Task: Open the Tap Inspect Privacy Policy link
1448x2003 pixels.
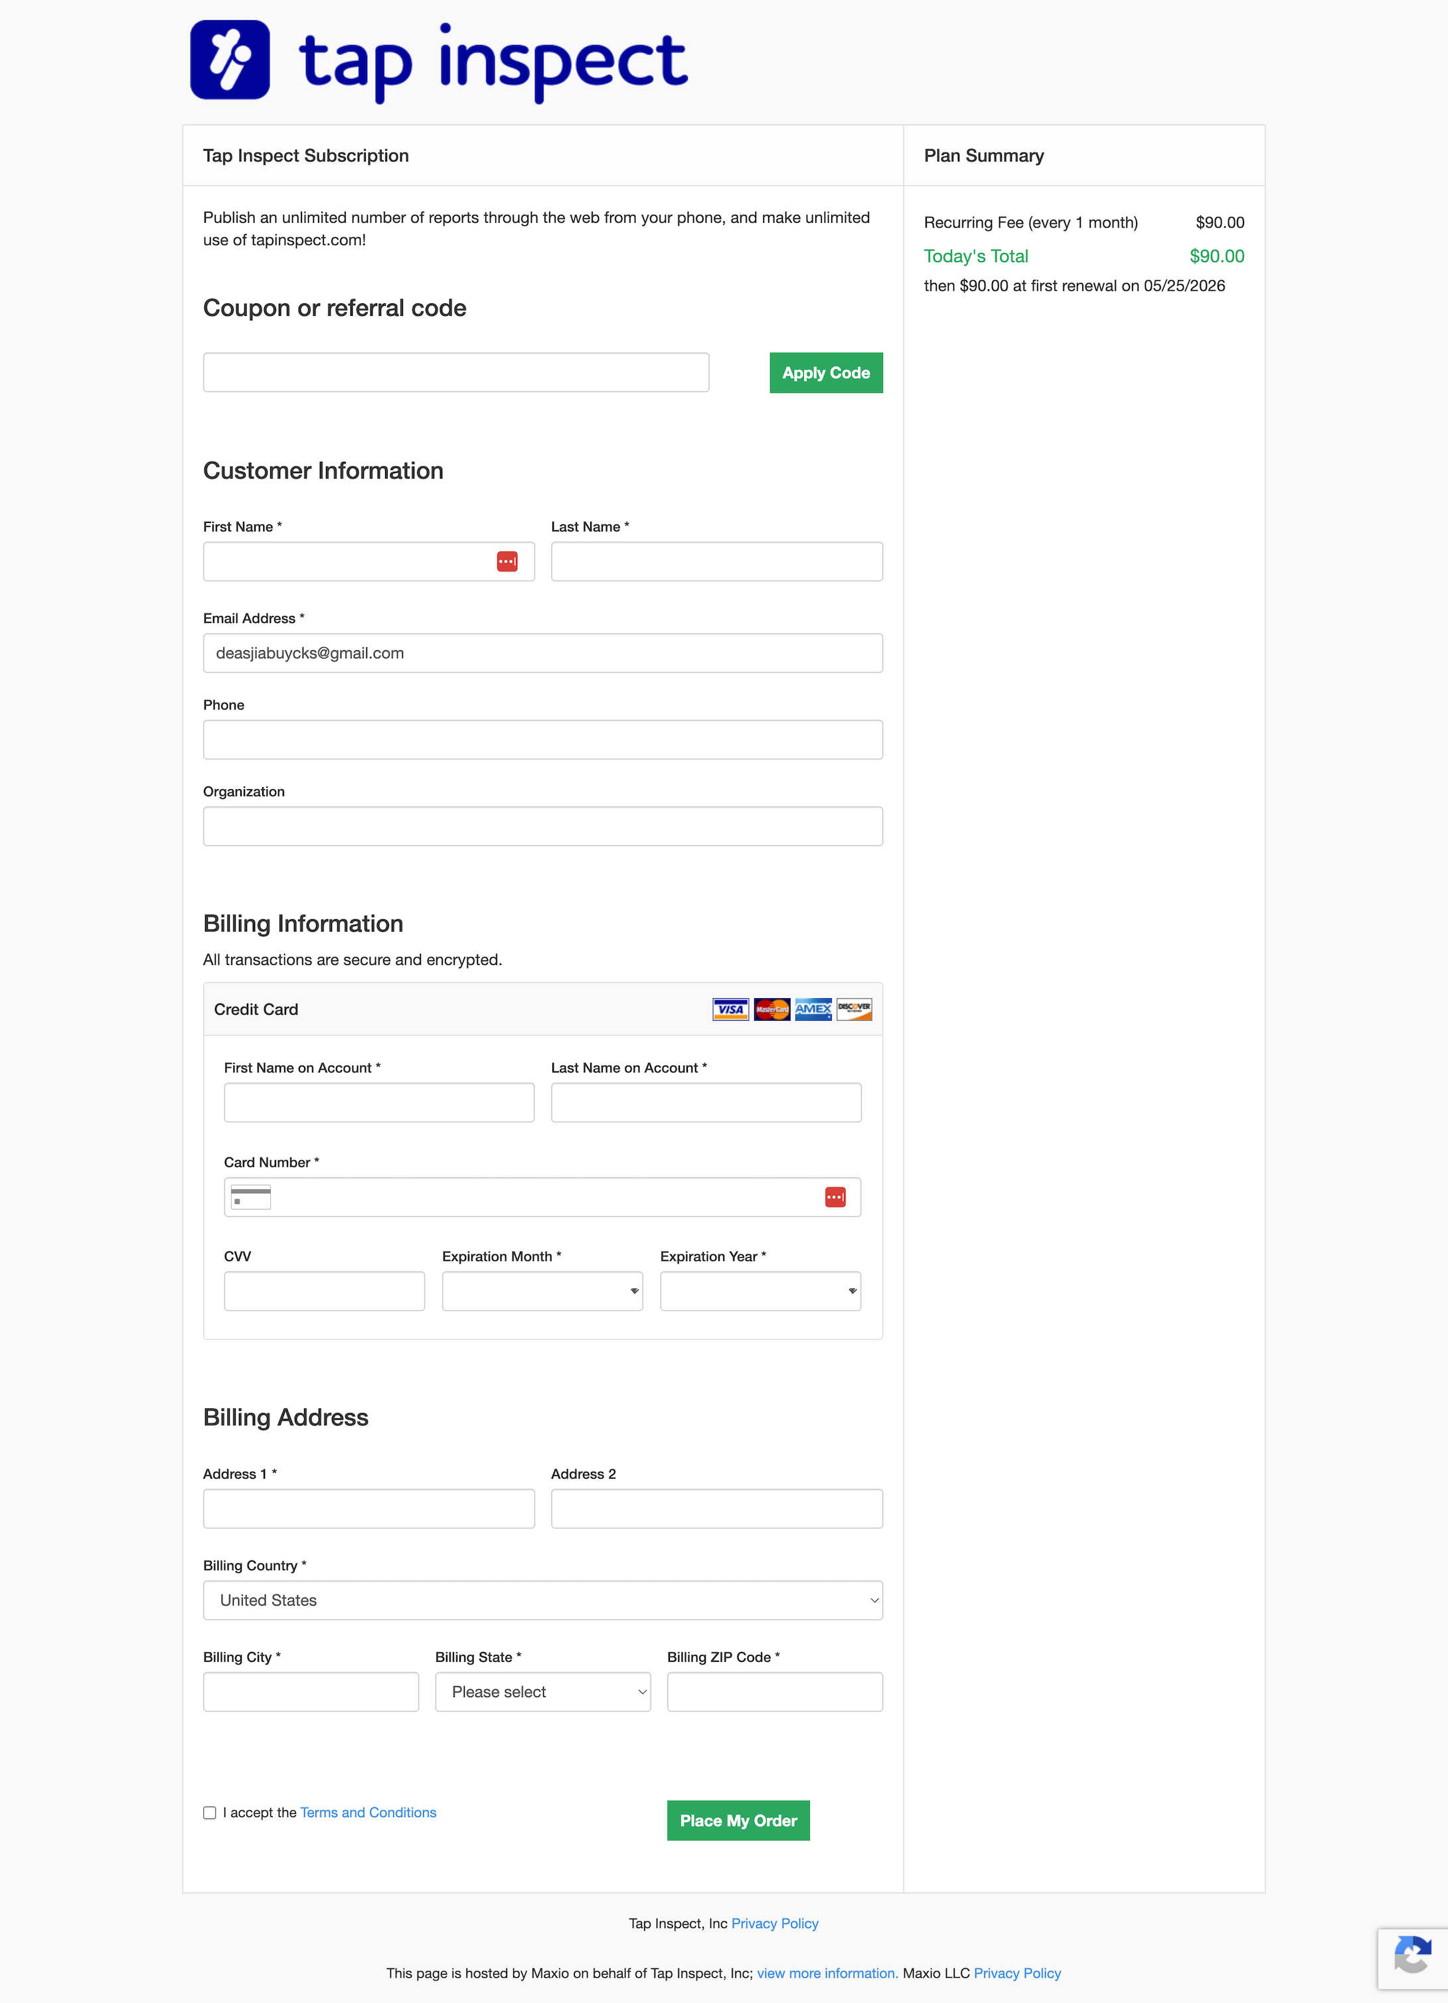Action: [x=774, y=1923]
